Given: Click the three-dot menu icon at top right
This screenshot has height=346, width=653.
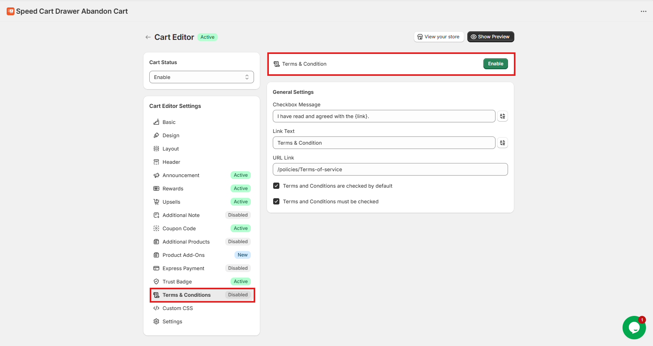Looking at the screenshot, I should 643,11.
